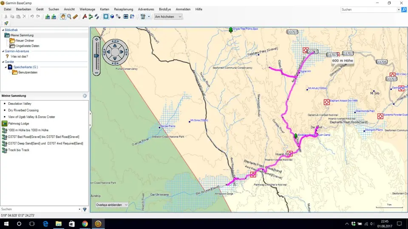Click the 'Was ist das?' link
This screenshot has width=408, height=229.
pos(19,56)
